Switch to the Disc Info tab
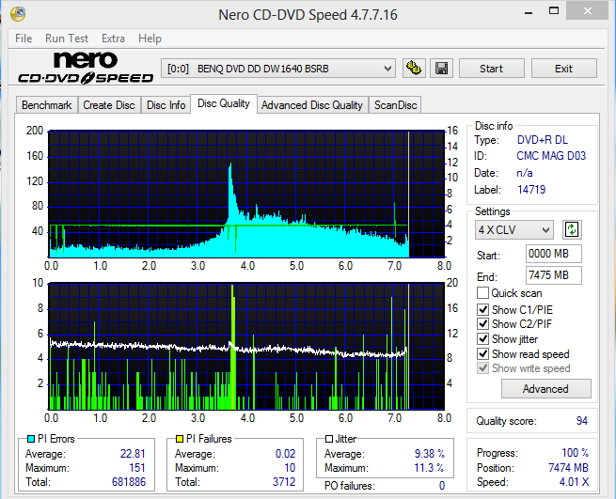 [166, 105]
